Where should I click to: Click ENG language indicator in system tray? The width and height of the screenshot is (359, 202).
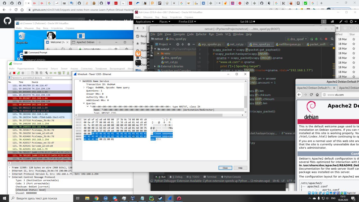[x=333, y=198]
